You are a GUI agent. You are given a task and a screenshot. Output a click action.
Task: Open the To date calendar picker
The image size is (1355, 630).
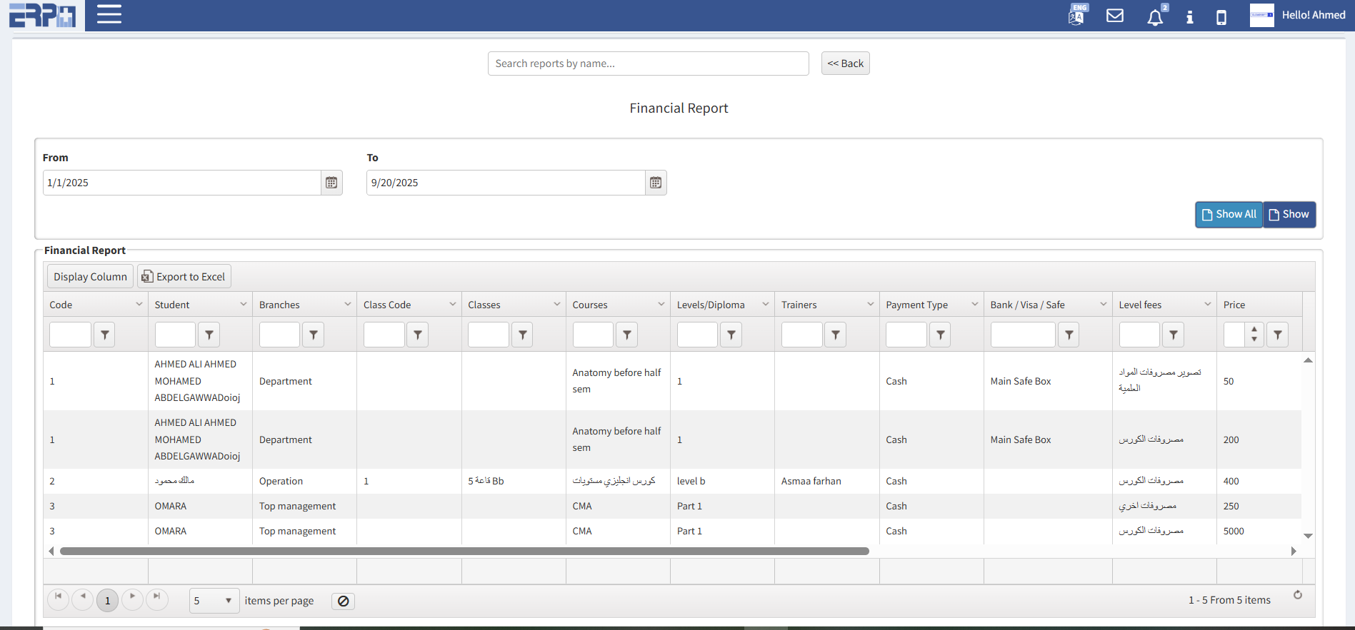(655, 183)
